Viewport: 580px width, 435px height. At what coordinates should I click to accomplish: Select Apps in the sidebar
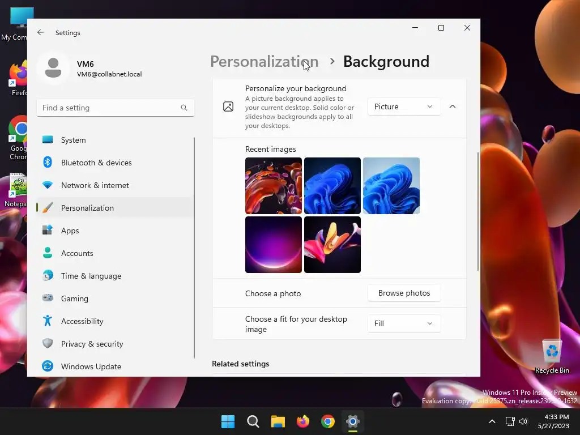tap(116, 230)
